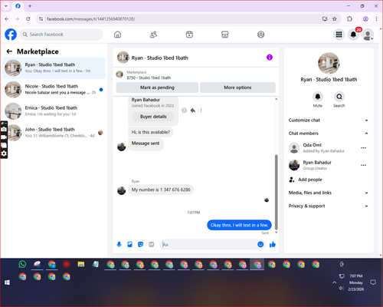Open emoji picker in message field
This screenshot has width=383, height=307.
click(x=260, y=244)
